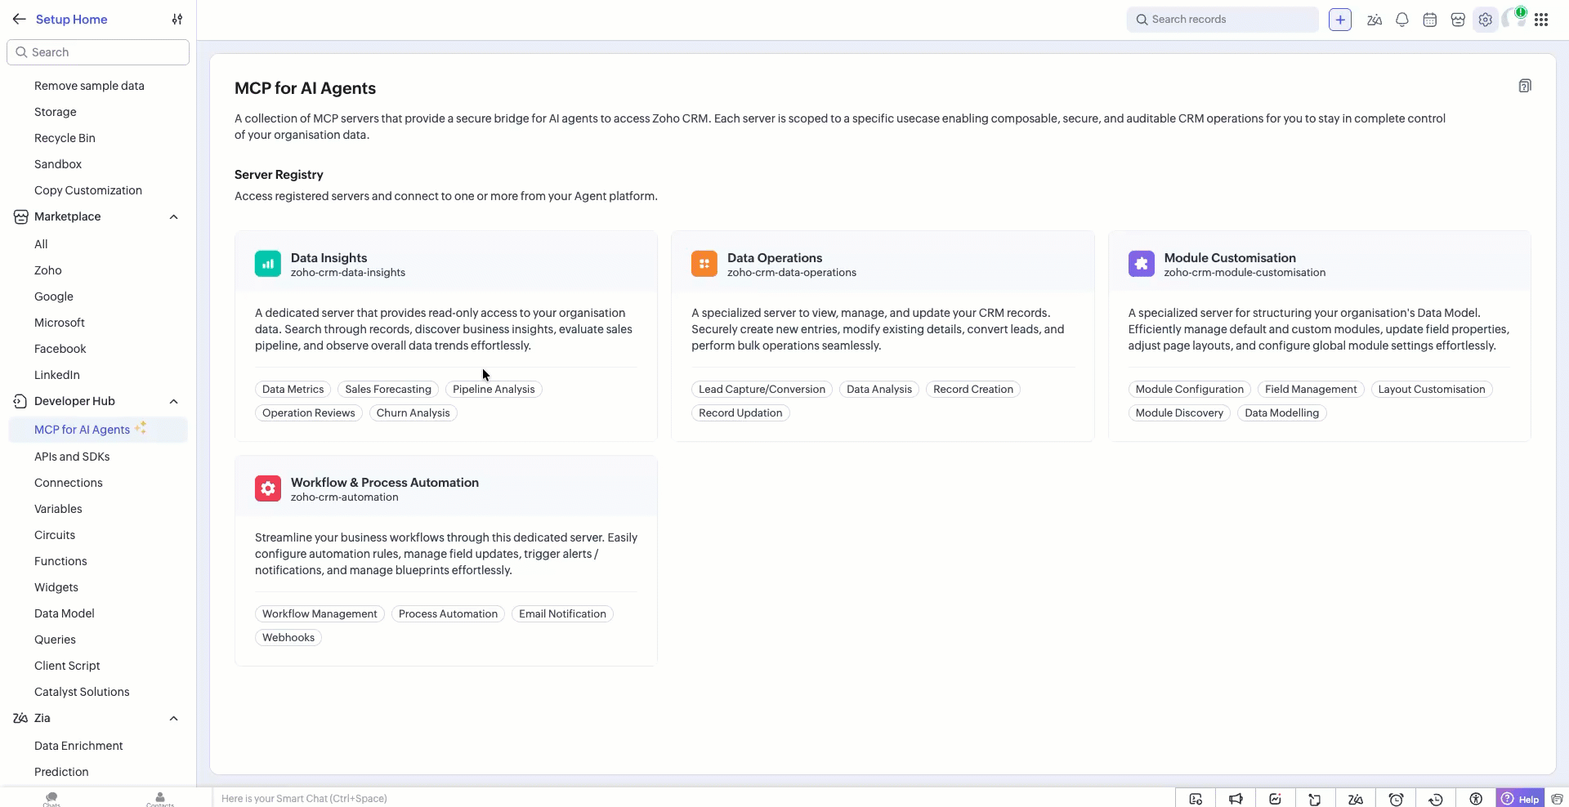Open Chats in the bottom bar

[51, 798]
